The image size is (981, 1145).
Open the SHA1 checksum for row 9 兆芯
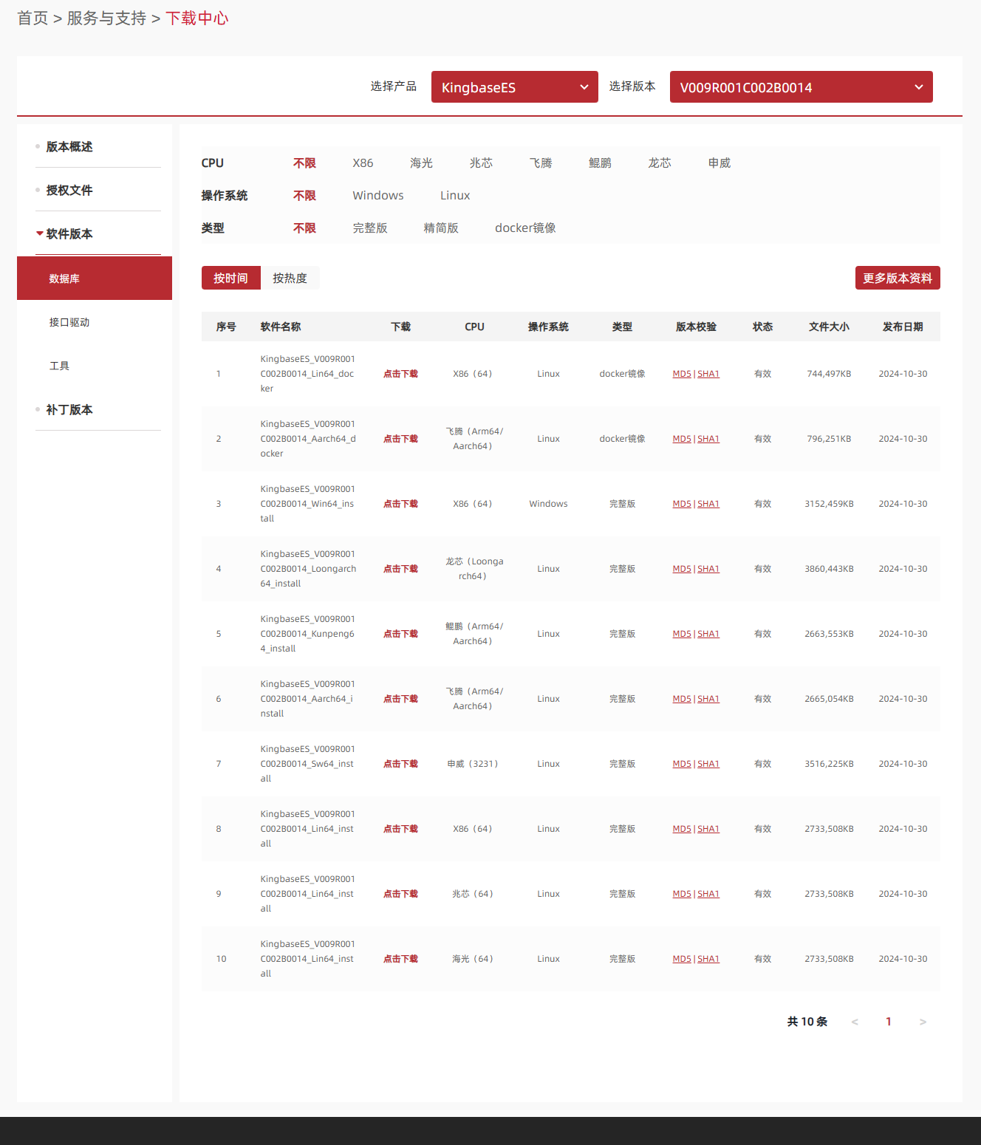point(708,894)
